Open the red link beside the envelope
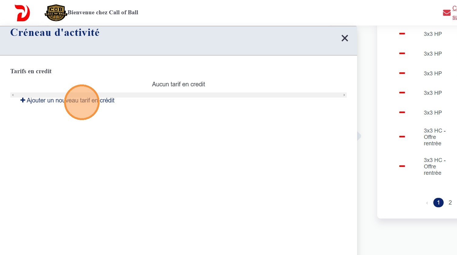Image resolution: width=457 pixels, height=255 pixels. [x=454, y=13]
